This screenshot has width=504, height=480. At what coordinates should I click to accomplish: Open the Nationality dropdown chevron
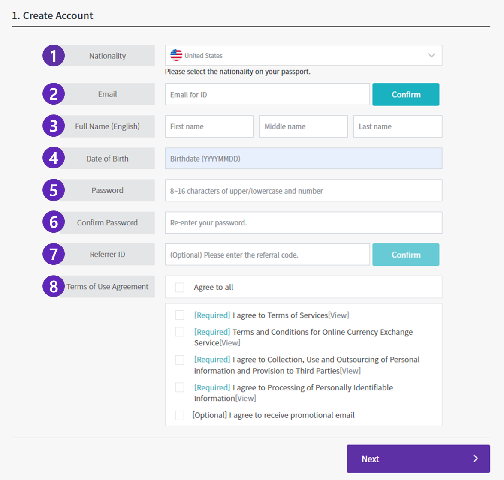[432, 55]
